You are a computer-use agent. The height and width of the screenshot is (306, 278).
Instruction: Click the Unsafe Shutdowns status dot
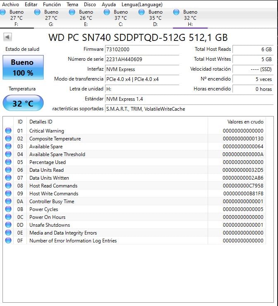8,225
